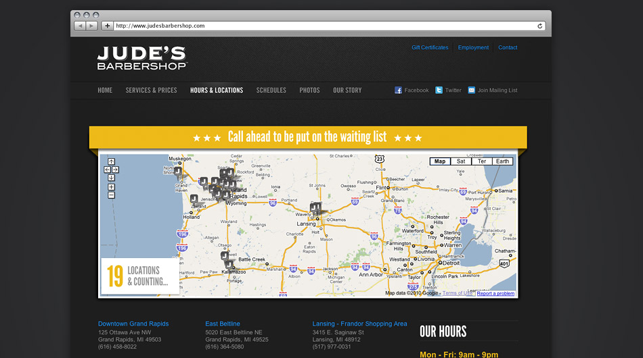643x358 pixels.
Task: Pan the map down
Action: (111, 178)
